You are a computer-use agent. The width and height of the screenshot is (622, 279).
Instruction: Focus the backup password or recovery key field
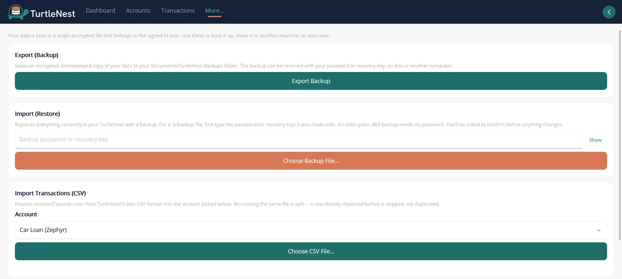pos(299,139)
